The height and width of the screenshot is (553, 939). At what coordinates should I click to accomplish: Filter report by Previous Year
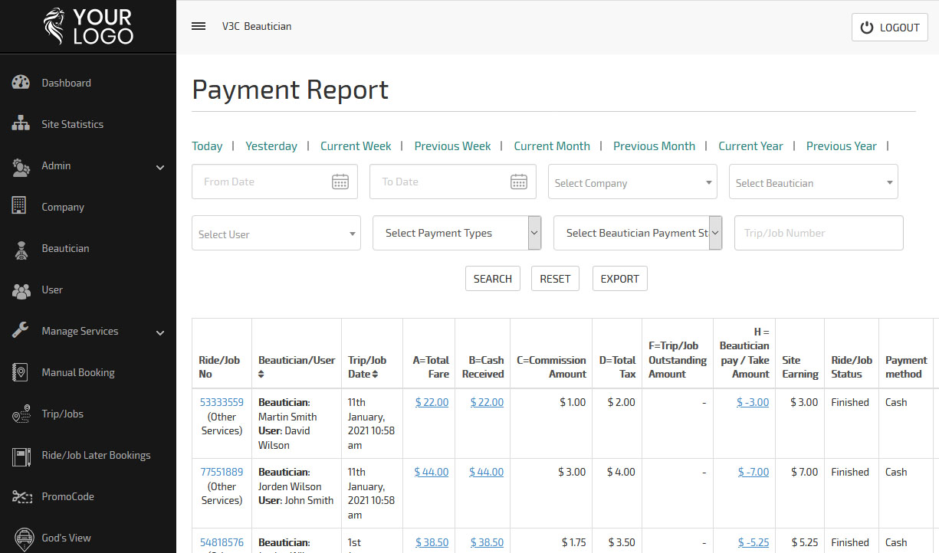pyautogui.click(x=841, y=146)
